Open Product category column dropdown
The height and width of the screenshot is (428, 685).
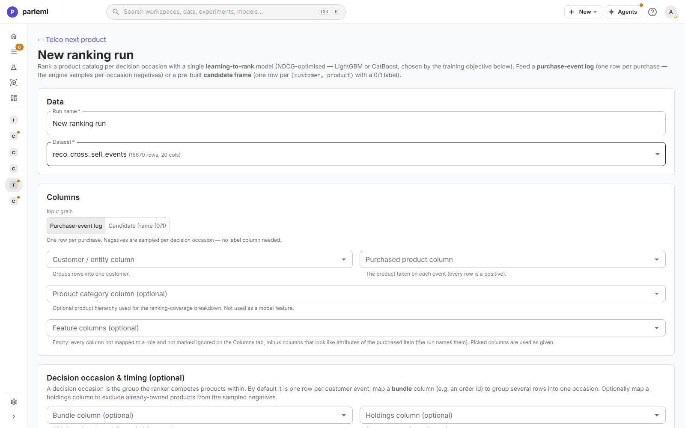[356, 294]
